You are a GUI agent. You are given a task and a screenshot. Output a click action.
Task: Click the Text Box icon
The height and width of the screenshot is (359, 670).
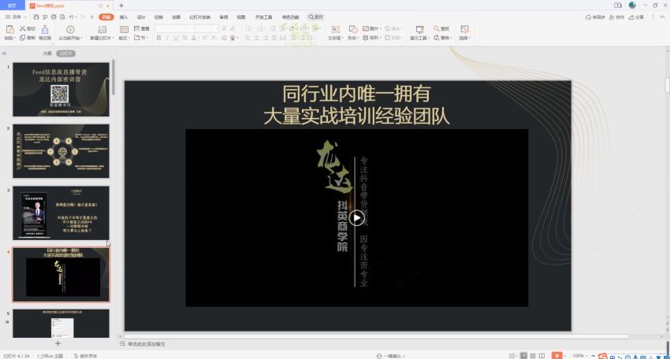[x=336, y=29]
